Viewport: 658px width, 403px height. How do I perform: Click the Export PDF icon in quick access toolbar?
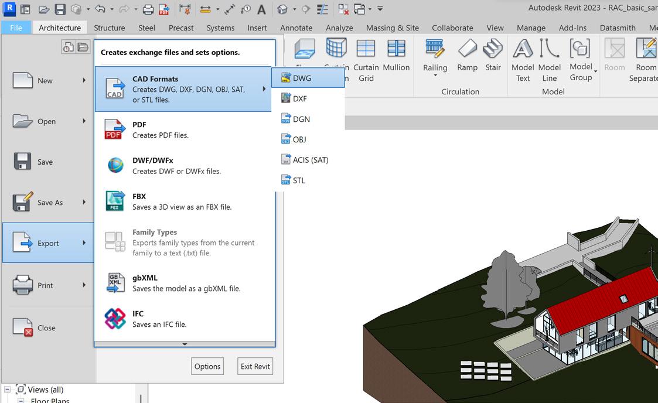coord(164,9)
